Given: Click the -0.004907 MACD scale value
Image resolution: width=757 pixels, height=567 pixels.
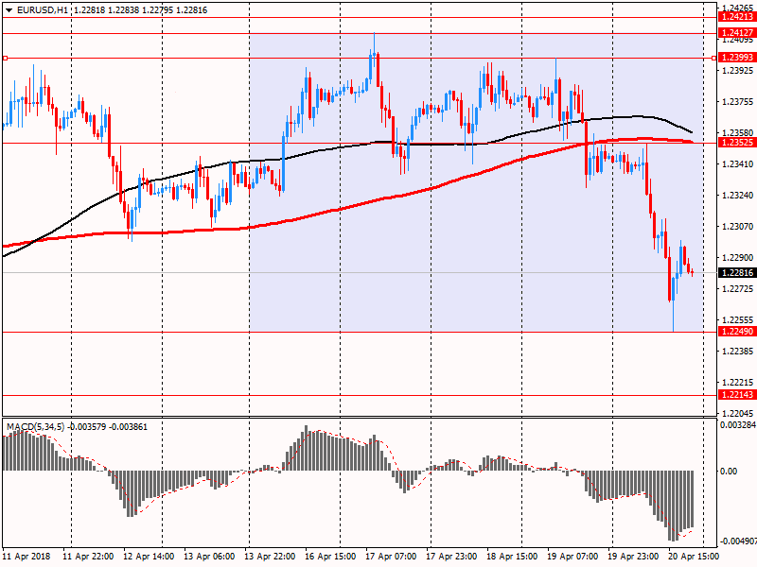Looking at the screenshot, I should pyautogui.click(x=737, y=542).
